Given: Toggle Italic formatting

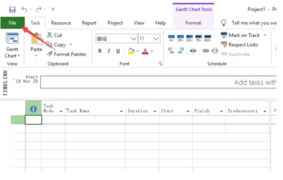Looking at the screenshot, I should tap(109, 51).
